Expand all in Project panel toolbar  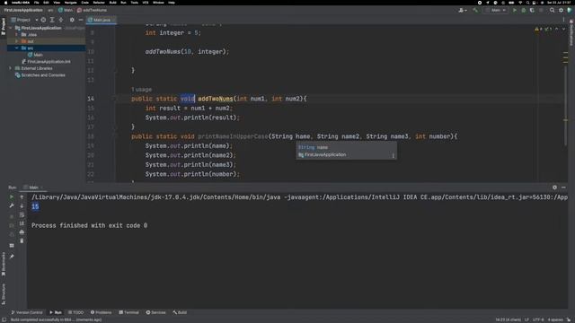coord(52,20)
